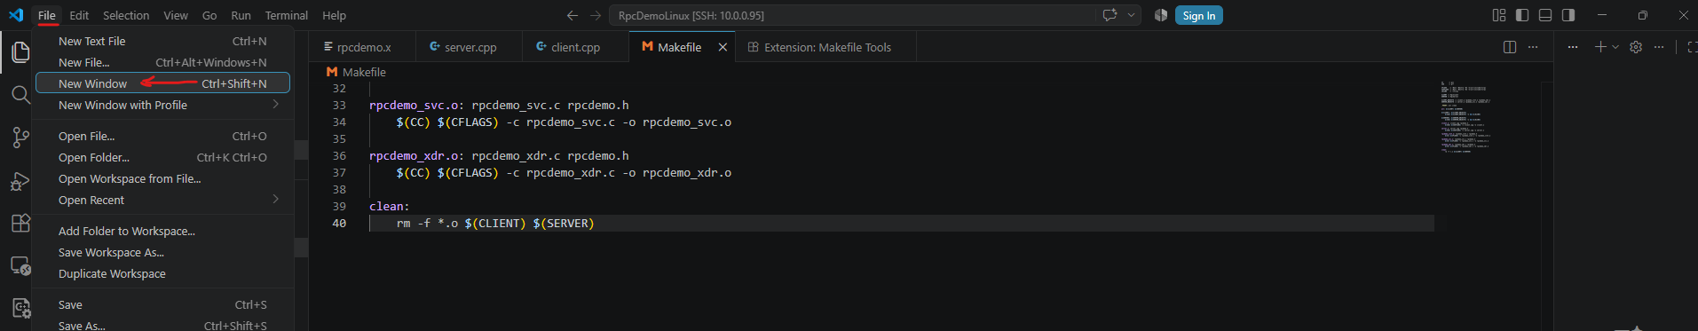
Task: Open the chat dropdown arrow beside command center
Action: pyautogui.click(x=1131, y=15)
